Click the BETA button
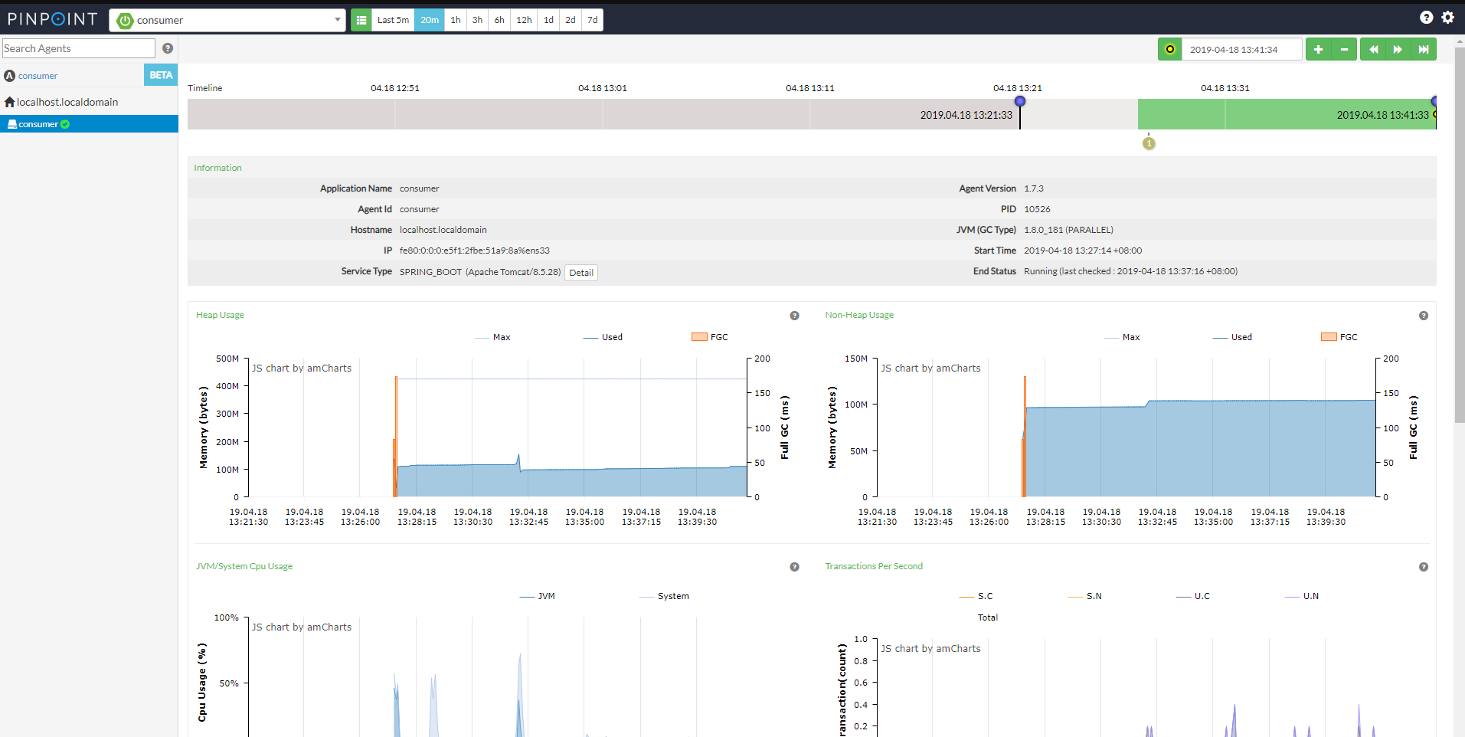The image size is (1465, 737). 161,75
